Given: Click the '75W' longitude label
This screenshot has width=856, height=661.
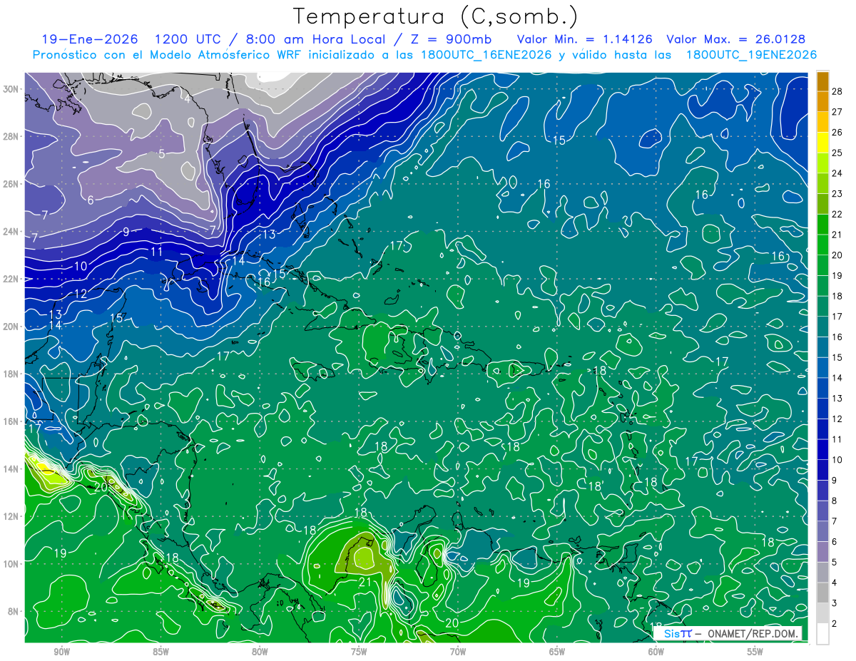Looking at the screenshot, I should pos(359,652).
